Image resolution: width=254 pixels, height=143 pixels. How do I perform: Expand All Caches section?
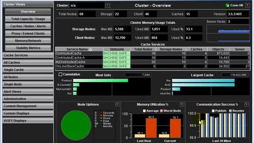point(28,62)
